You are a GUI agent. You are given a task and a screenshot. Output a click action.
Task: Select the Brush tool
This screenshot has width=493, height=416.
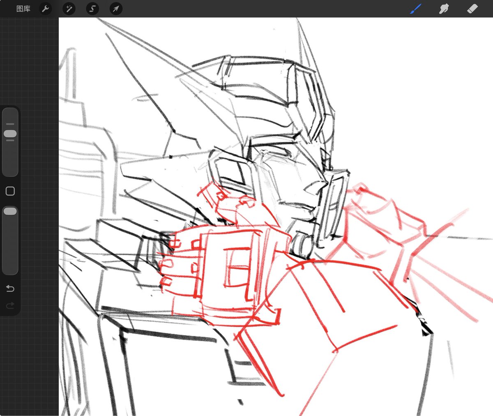[x=416, y=9]
